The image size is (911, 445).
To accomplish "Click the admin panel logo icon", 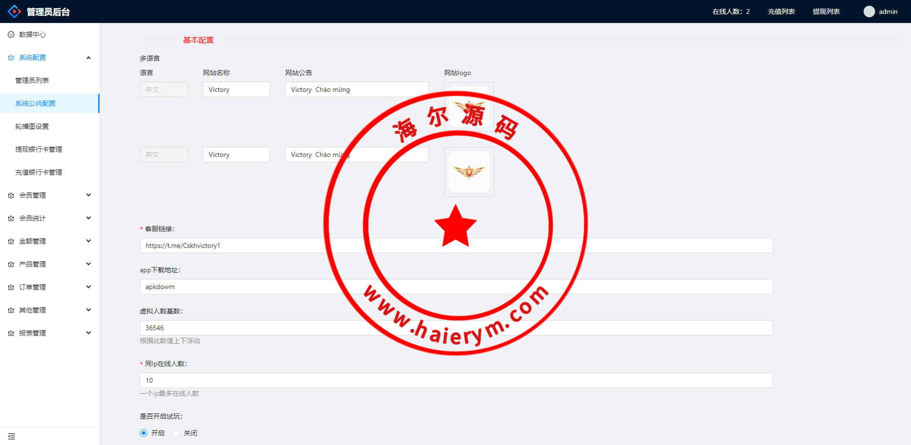I will (14, 11).
